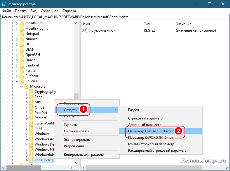Click the EdgeUpdate folder icon in tree

(31, 160)
